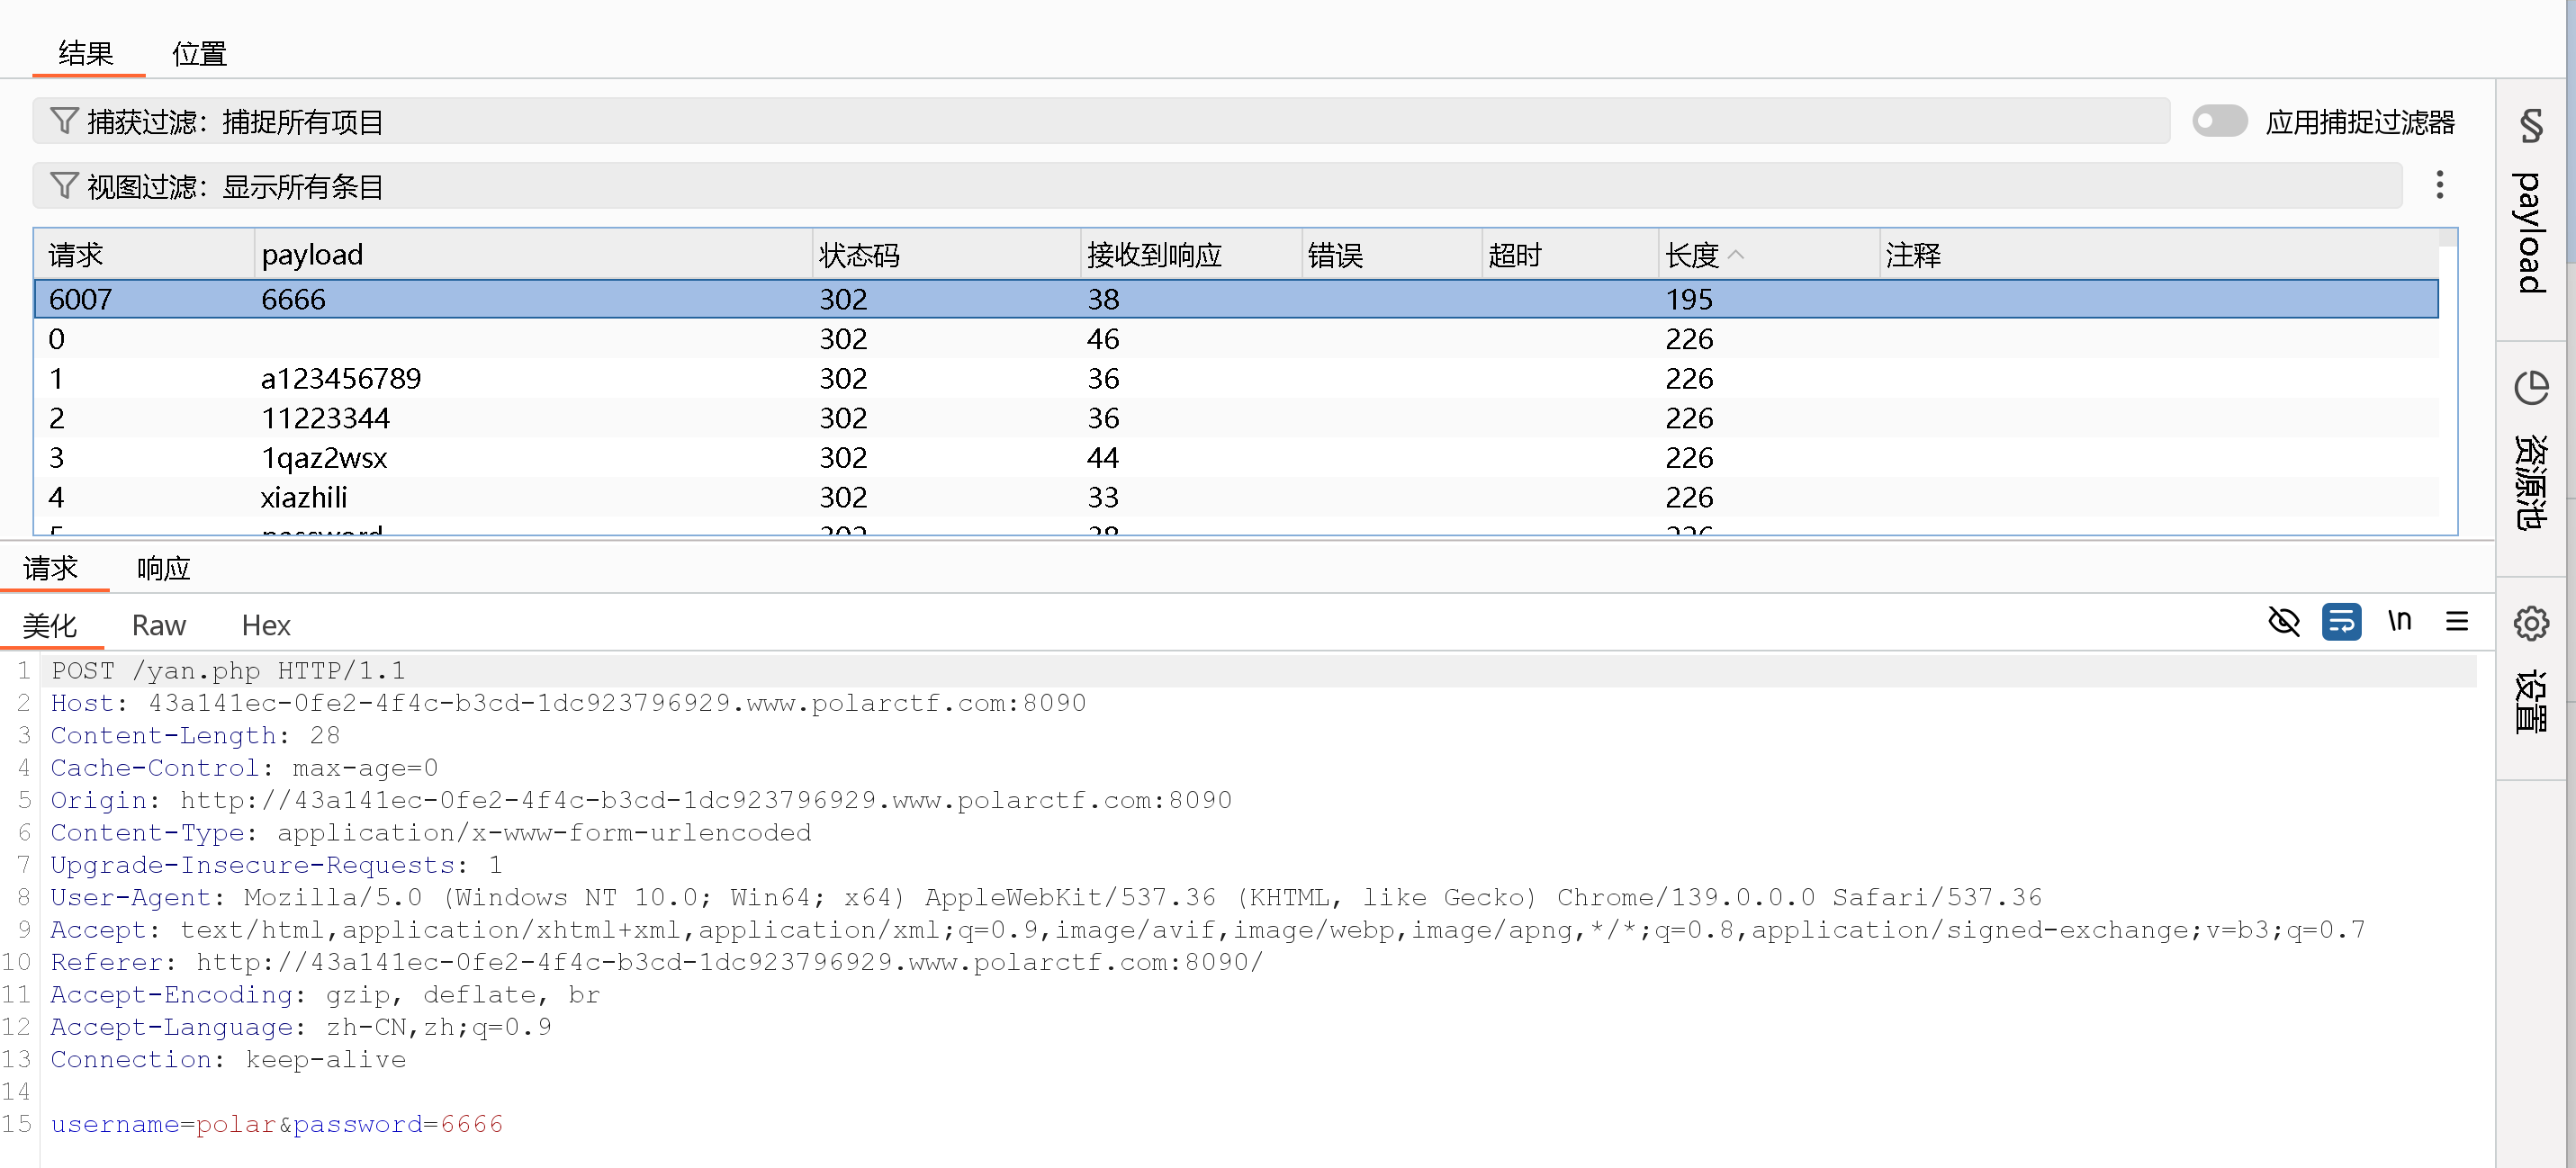The image size is (2576, 1168).
Task: Open the three-dot options menu beside view filter
Action: 2439,185
